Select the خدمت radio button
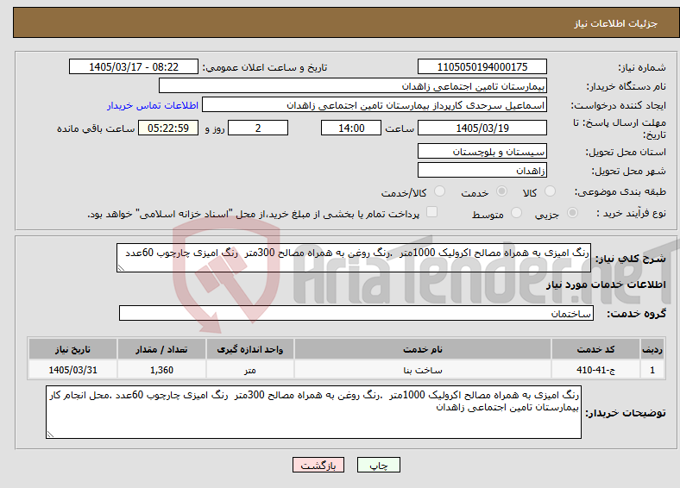The image size is (680, 488). coord(501,191)
